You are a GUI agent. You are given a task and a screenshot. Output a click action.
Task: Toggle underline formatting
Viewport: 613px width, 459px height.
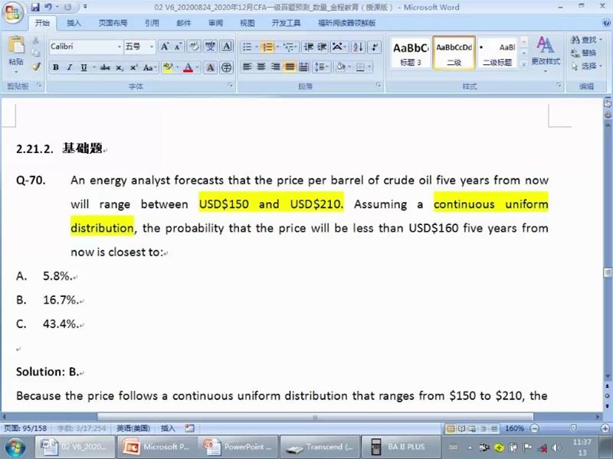pyautogui.click(x=84, y=67)
